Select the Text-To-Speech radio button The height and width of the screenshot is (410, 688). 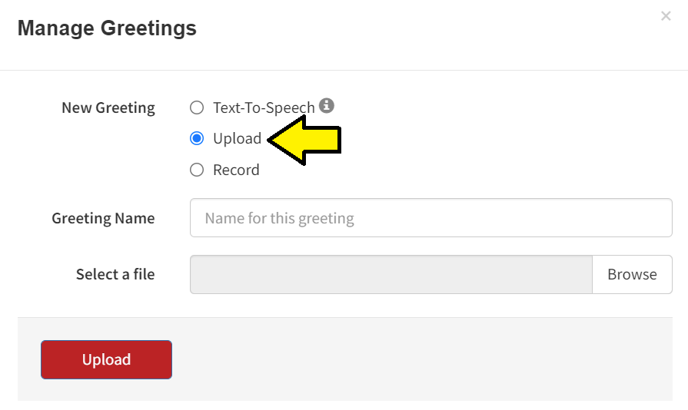click(197, 107)
